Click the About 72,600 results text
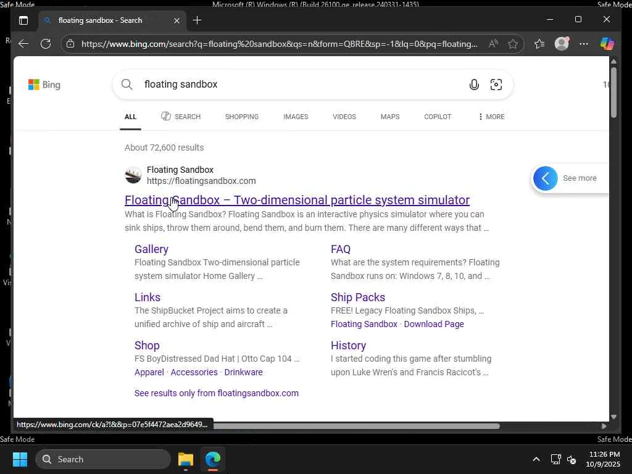Image resolution: width=632 pixels, height=474 pixels. coord(164,148)
